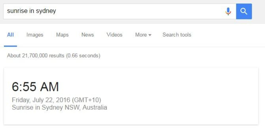This screenshot has height=132, width=265.
Task: Switch to the Images tab
Action: tap(35, 35)
